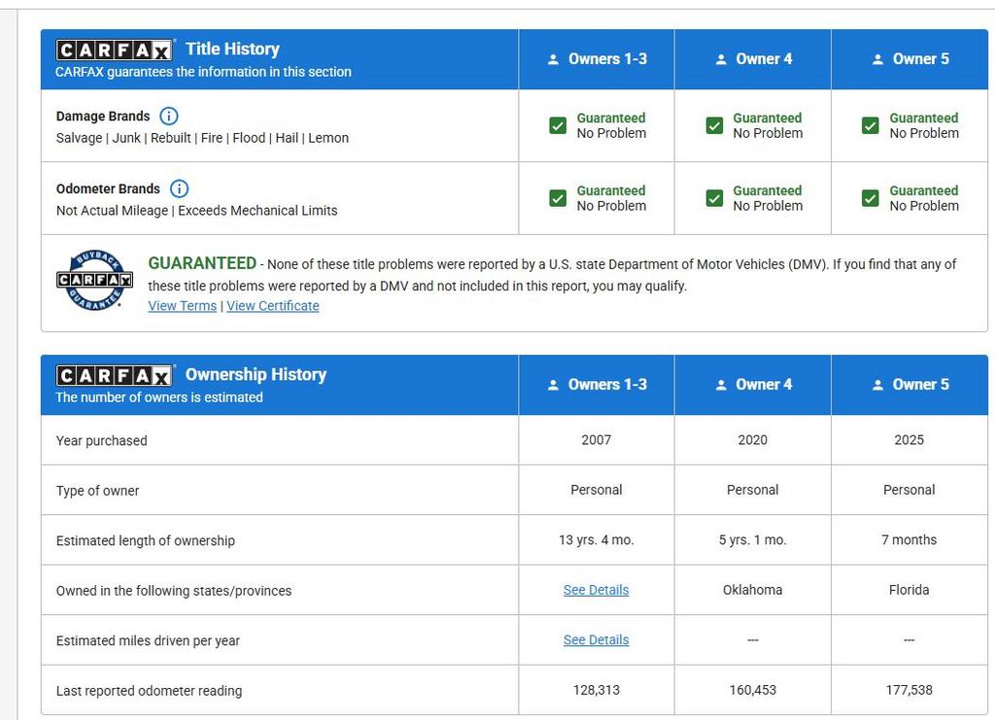
Task: Select Owner 5 column header in Ownership History
Action: [909, 385]
